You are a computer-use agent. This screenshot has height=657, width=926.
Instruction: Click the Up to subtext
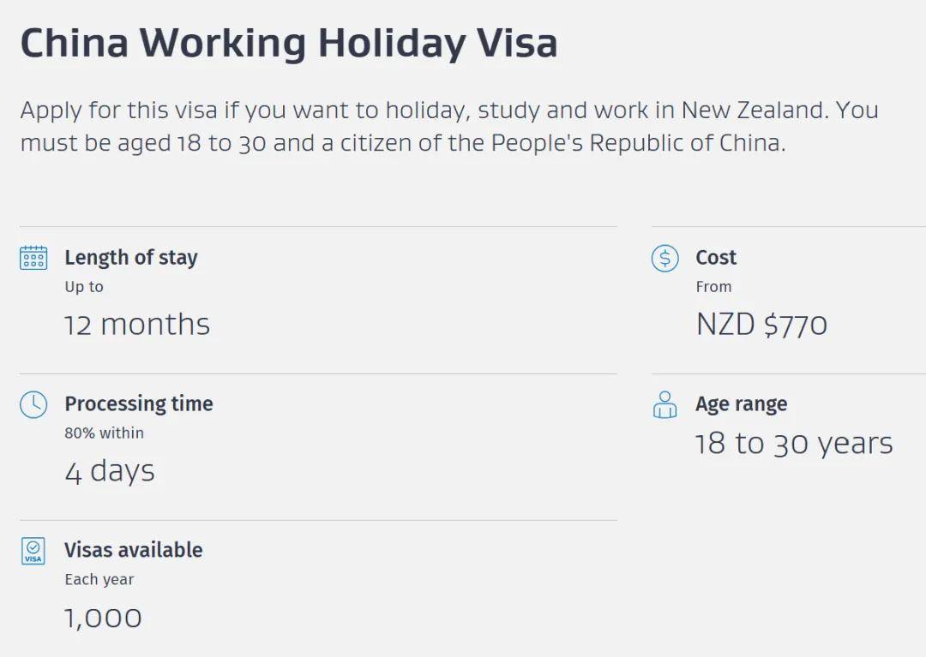click(x=84, y=287)
